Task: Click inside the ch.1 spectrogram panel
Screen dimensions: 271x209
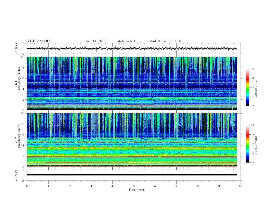Action: (x=133, y=84)
